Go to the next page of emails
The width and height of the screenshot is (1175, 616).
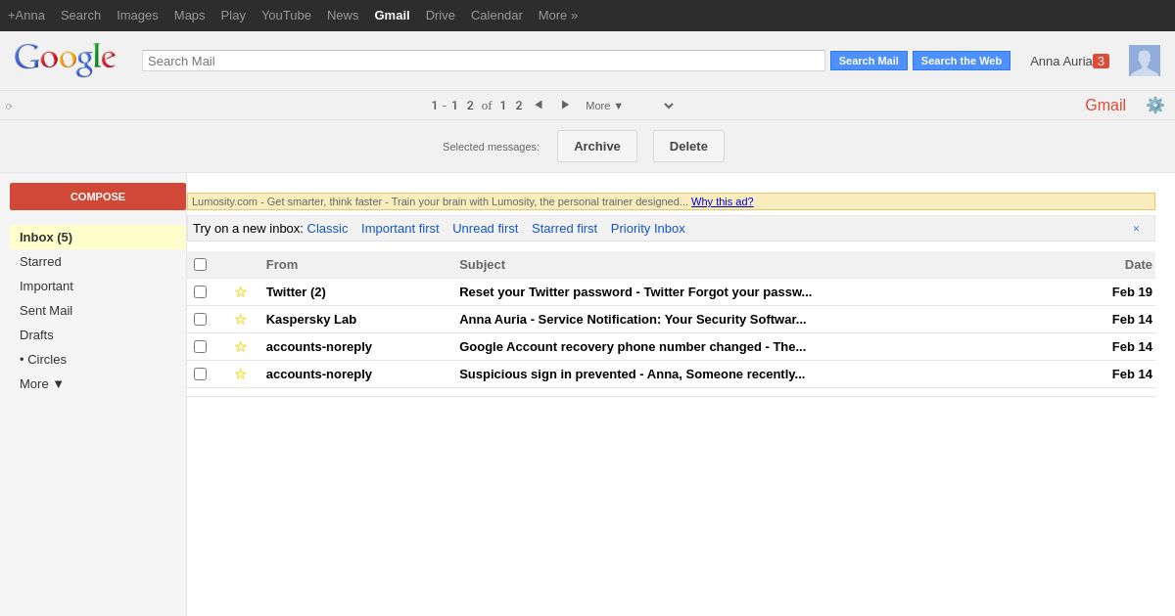pos(565,105)
